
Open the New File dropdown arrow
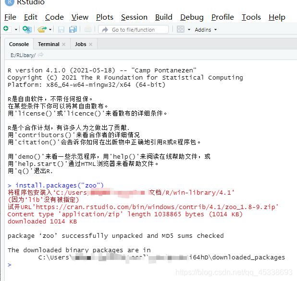pyautogui.click(x=16, y=29)
